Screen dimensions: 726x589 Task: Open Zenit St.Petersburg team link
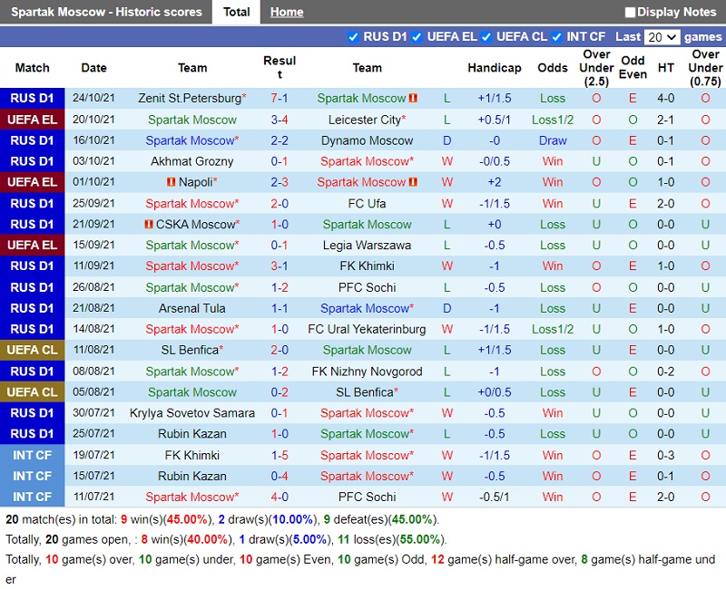point(190,98)
